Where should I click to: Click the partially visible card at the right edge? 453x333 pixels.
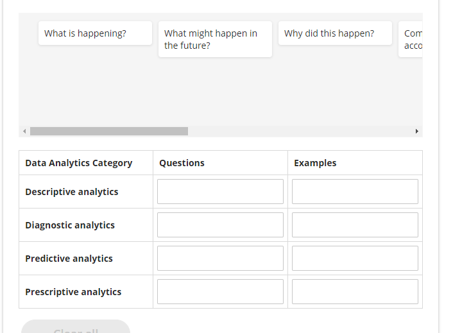410,39
